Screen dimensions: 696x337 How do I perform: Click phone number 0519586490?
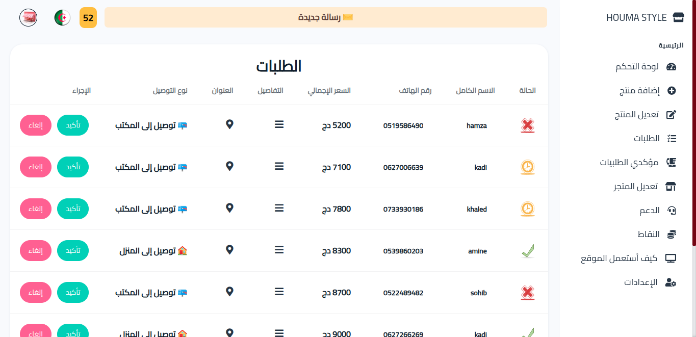click(x=403, y=125)
